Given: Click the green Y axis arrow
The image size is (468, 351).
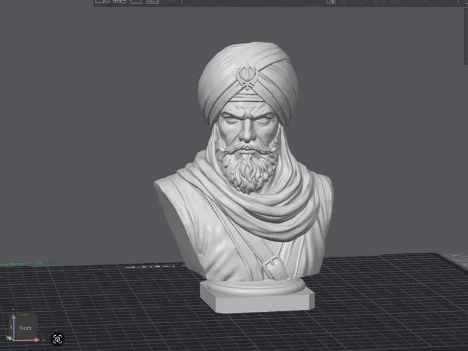Looking at the screenshot, I should point(9,339).
